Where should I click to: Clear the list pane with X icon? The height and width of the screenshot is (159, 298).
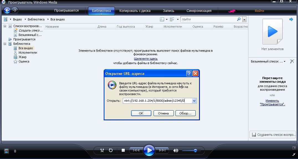pyautogui.click(x=292, y=61)
